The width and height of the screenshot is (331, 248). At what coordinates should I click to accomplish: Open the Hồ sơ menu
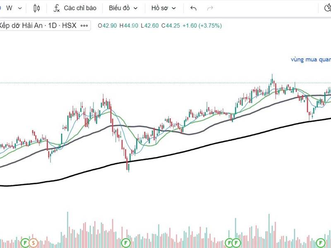coord(163,8)
